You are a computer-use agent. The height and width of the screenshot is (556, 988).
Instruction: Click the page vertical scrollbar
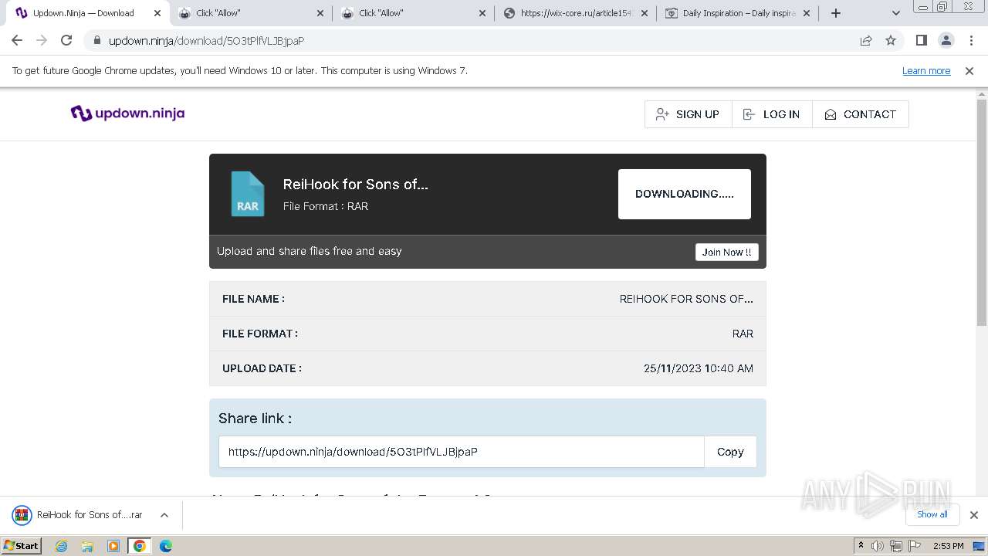point(982,212)
